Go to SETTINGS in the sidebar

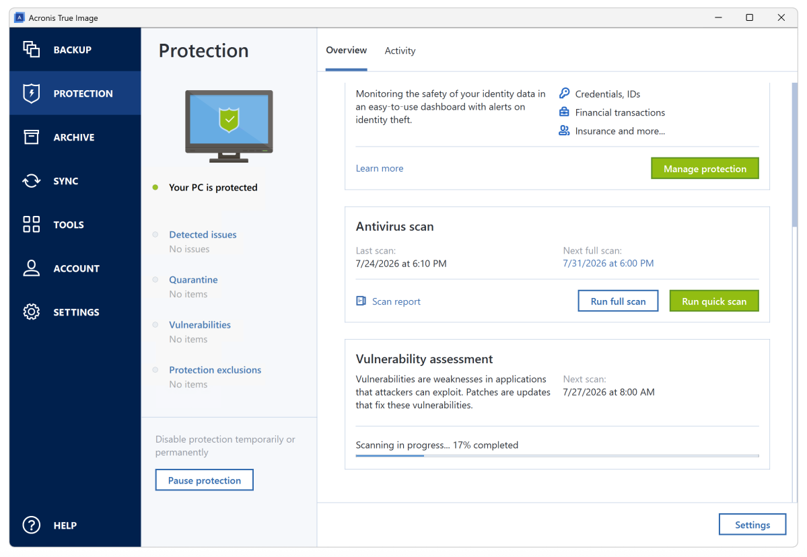pos(75,311)
